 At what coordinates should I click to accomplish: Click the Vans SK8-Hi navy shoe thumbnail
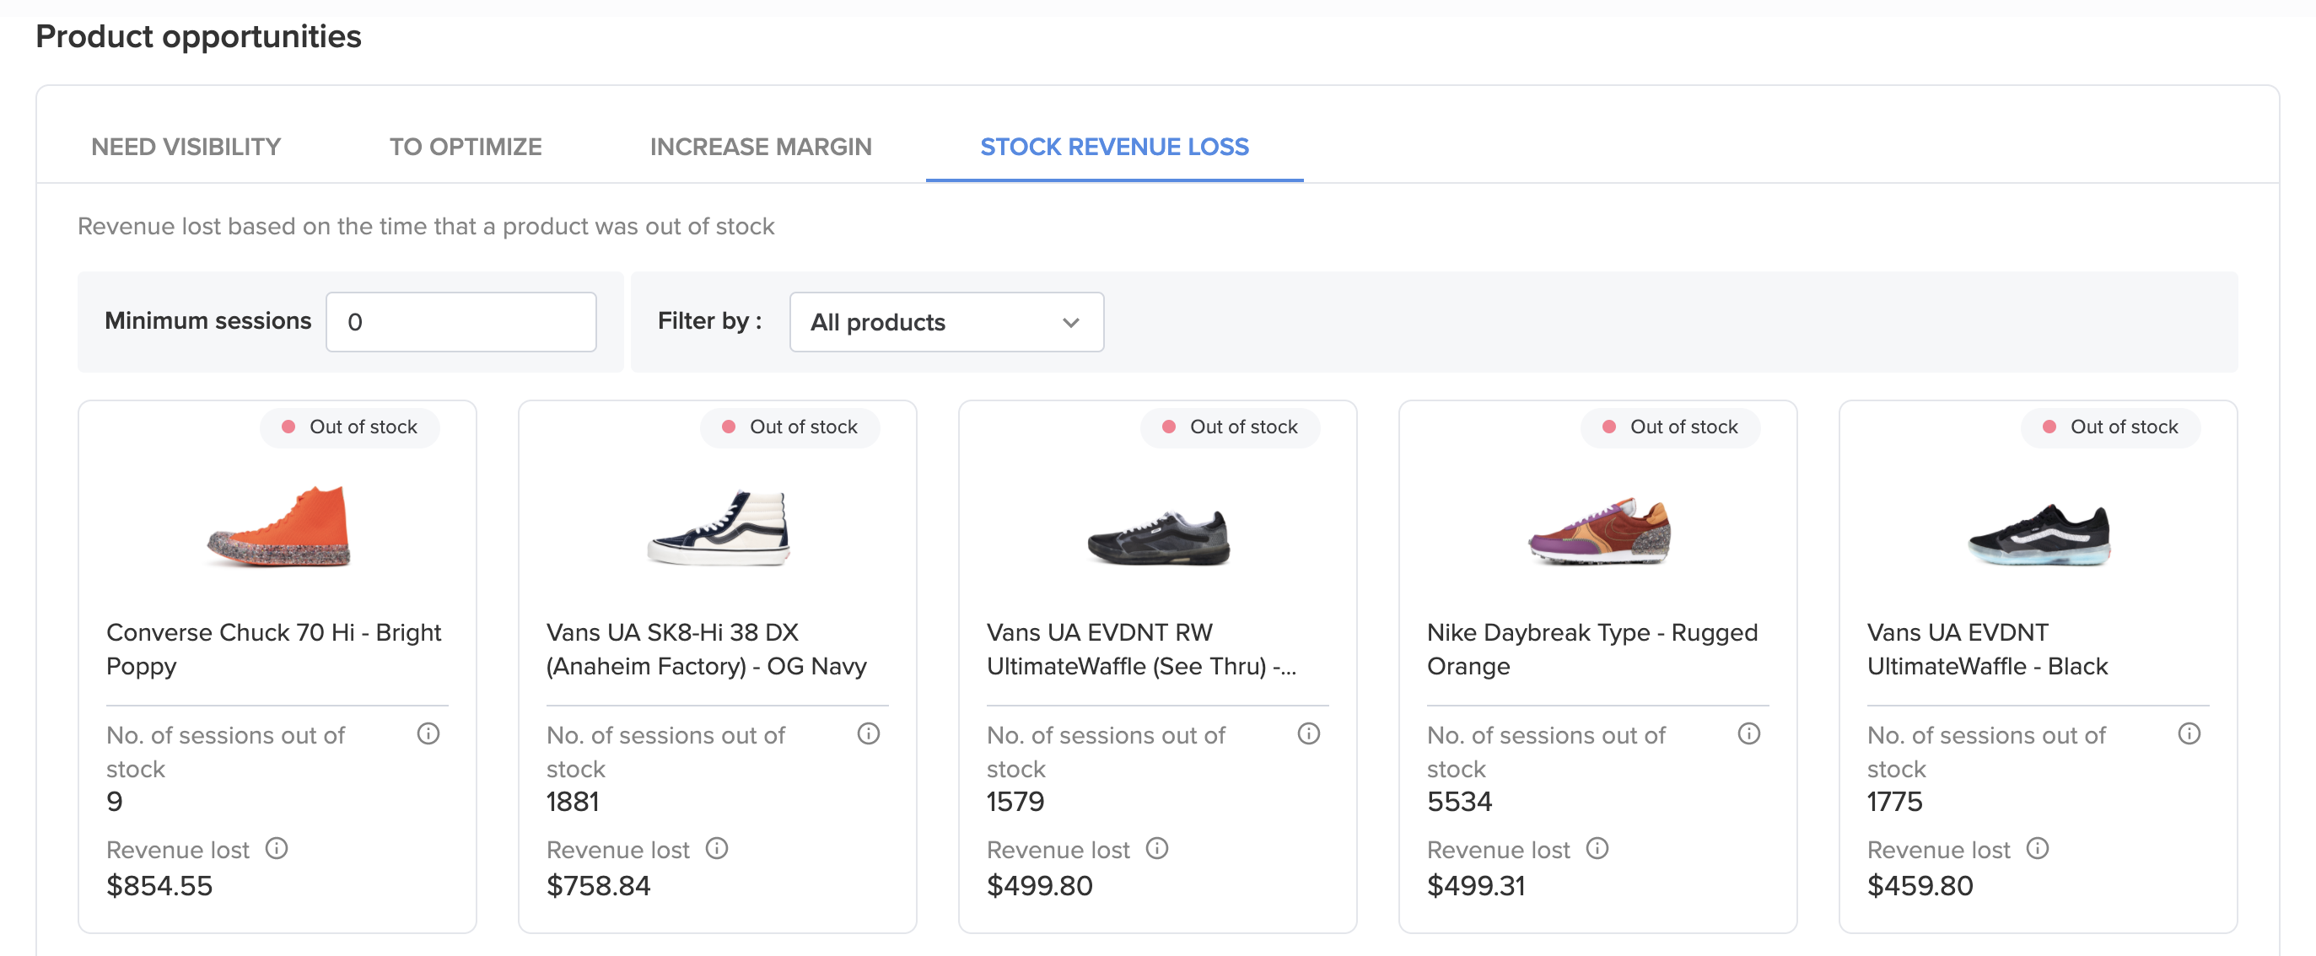pos(719,528)
